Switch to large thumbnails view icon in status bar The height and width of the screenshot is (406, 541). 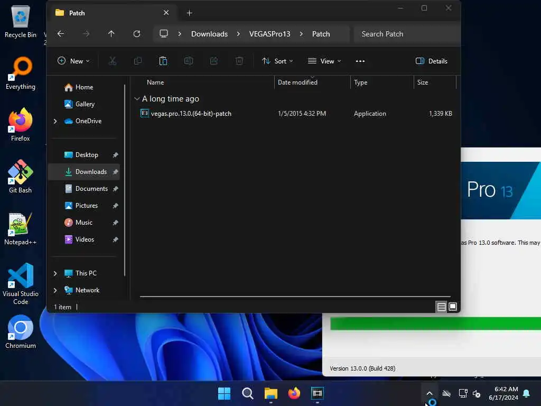tap(453, 307)
